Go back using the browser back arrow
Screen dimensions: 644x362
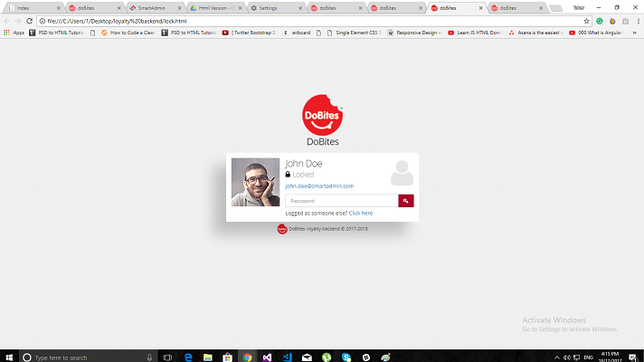pos(7,21)
